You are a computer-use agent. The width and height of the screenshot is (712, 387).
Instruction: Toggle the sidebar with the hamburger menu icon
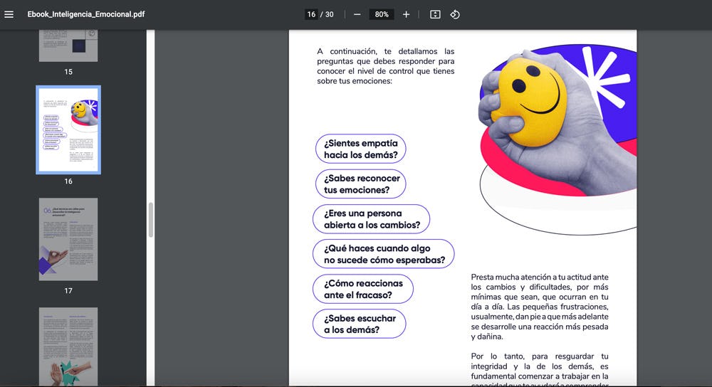pyautogui.click(x=9, y=14)
